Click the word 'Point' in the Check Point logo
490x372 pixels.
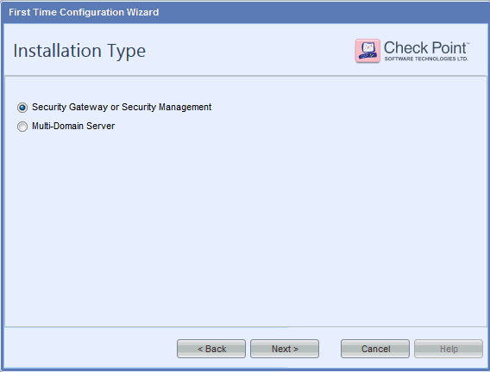[x=449, y=47]
